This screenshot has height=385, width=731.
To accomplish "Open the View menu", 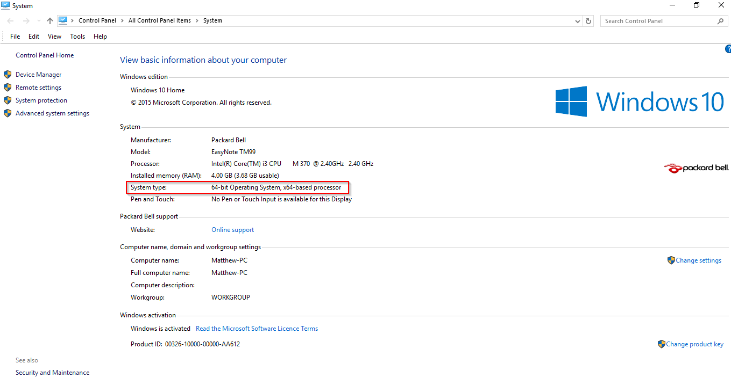I will pos(54,37).
